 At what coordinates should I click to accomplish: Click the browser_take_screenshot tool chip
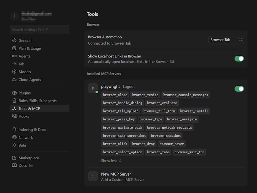click(x=124, y=136)
